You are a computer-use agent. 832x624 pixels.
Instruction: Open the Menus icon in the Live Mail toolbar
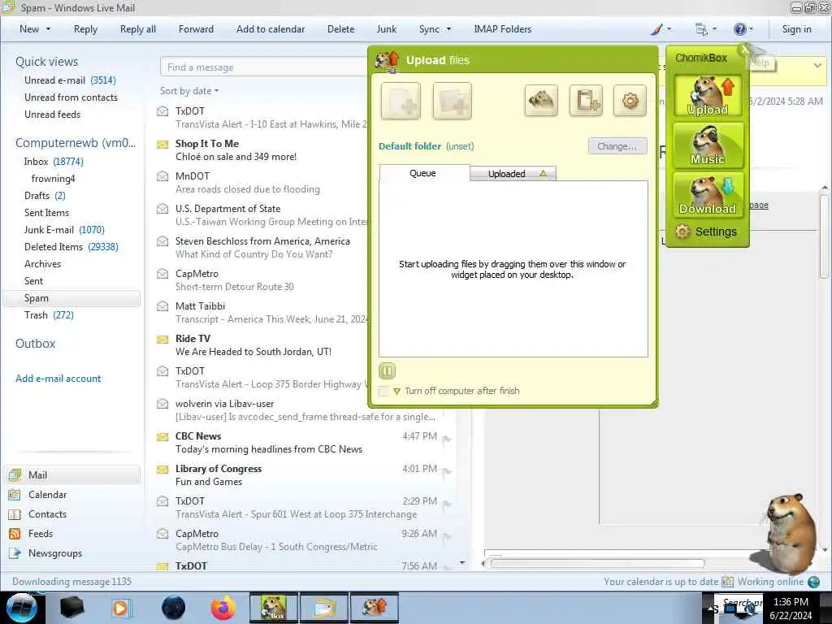(701, 29)
